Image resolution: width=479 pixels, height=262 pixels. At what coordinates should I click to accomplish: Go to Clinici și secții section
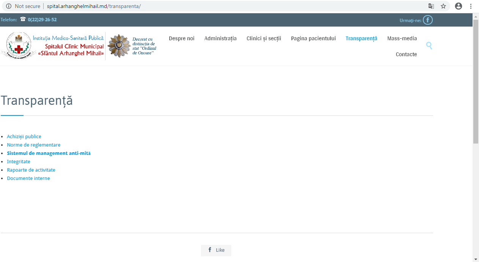tap(264, 38)
